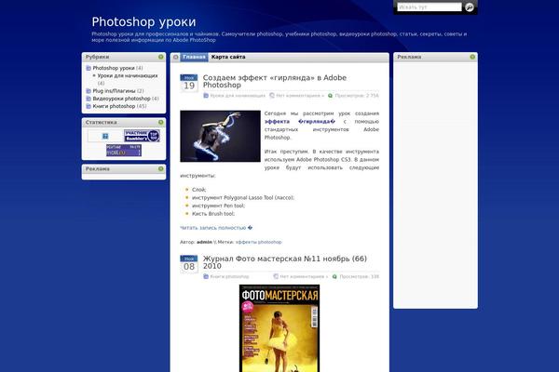
Task: Open the Видеоуроки photoshop category
Action: tap(121, 99)
